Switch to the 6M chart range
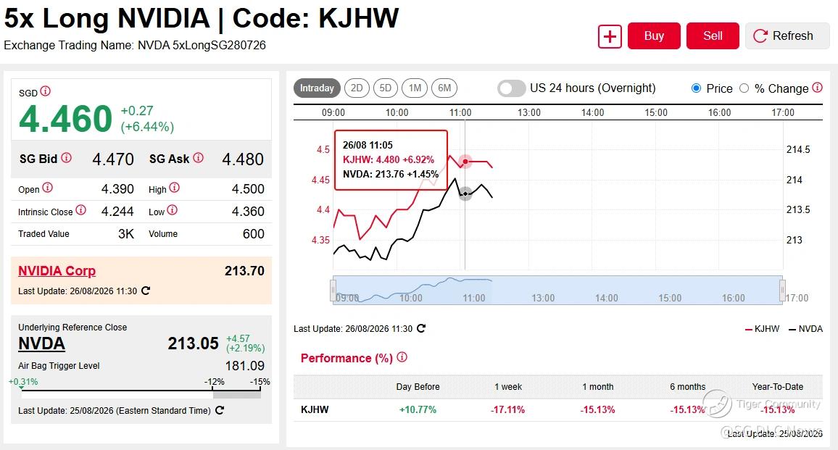This screenshot has height=450, width=838. [x=444, y=88]
